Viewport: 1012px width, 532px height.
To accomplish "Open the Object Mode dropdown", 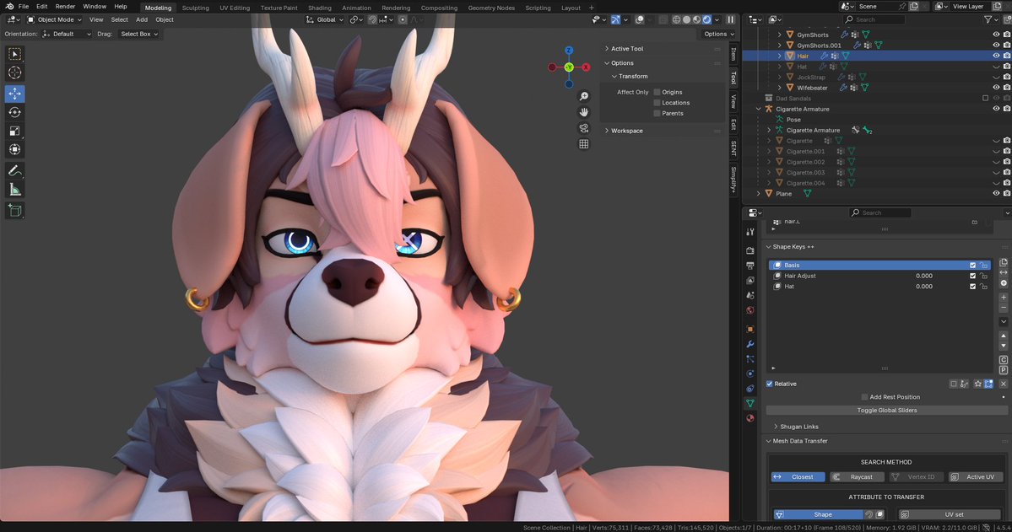I will point(56,19).
